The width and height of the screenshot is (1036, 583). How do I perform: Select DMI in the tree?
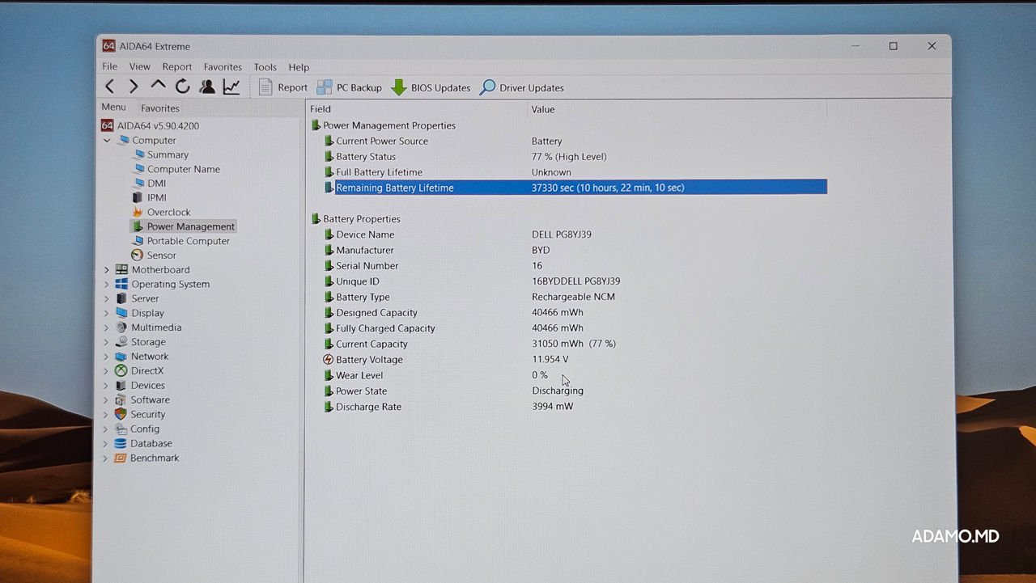click(149, 184)
